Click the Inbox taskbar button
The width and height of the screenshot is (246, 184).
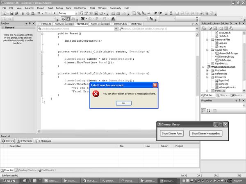click(51, 181)
